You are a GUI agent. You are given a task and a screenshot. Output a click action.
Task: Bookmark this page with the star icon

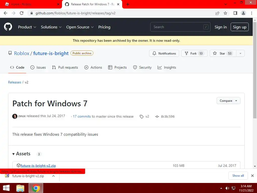pyautogui.click(x=225, y=13)
